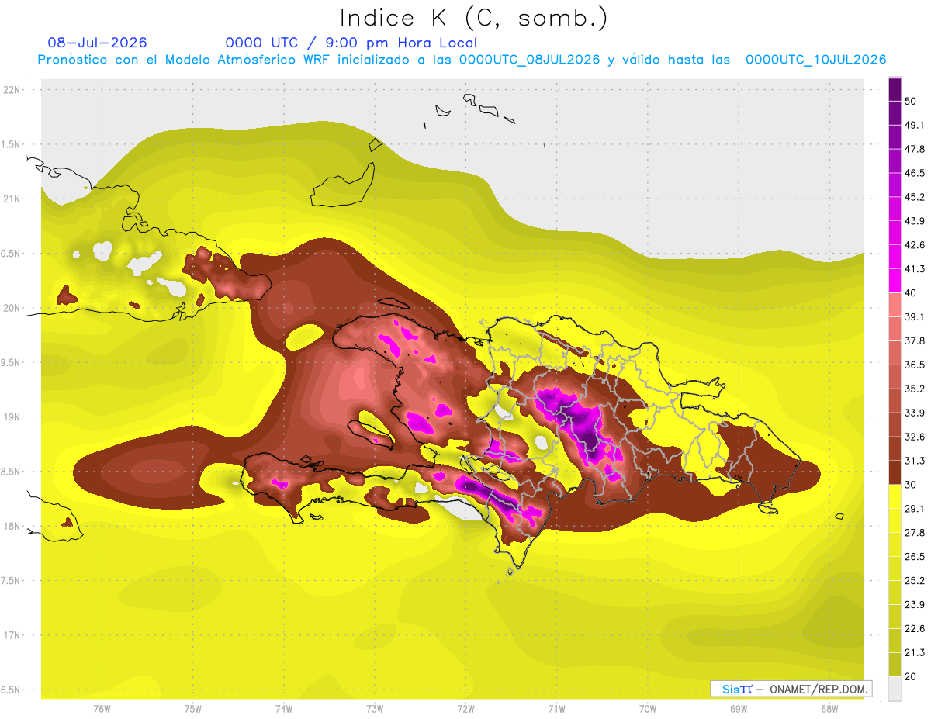Click the "Indice K (C, somb.)" title
The height and width of the screenshot is (719, 931).
click(x=474, y=18)
